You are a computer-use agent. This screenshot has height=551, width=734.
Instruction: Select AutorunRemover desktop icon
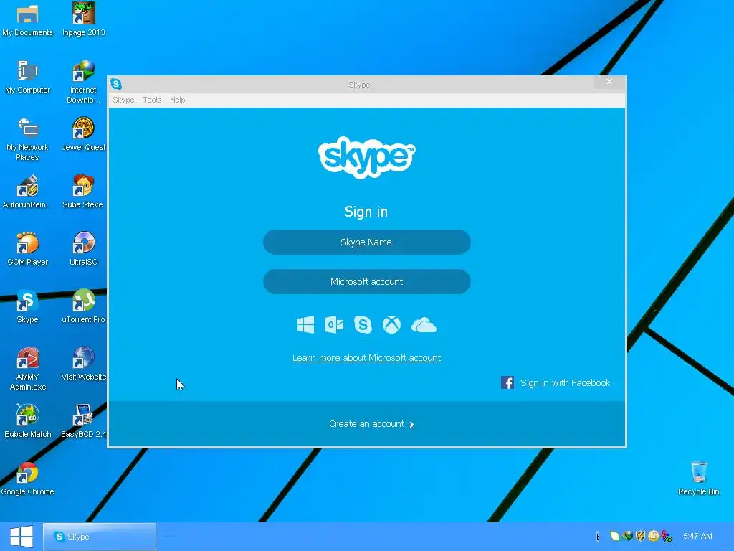point(27,192)
